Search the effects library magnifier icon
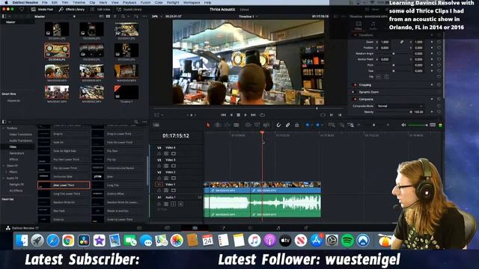 click(136, 122)
